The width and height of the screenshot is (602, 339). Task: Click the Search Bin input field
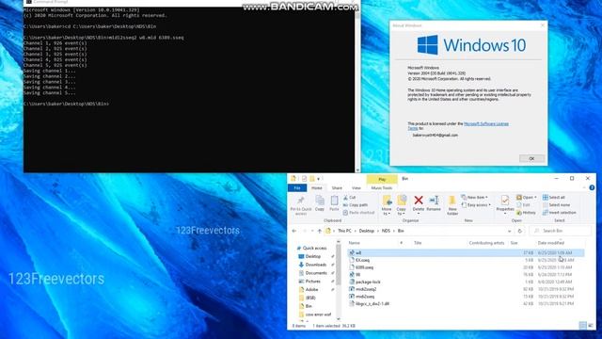[x=561, y=231]
